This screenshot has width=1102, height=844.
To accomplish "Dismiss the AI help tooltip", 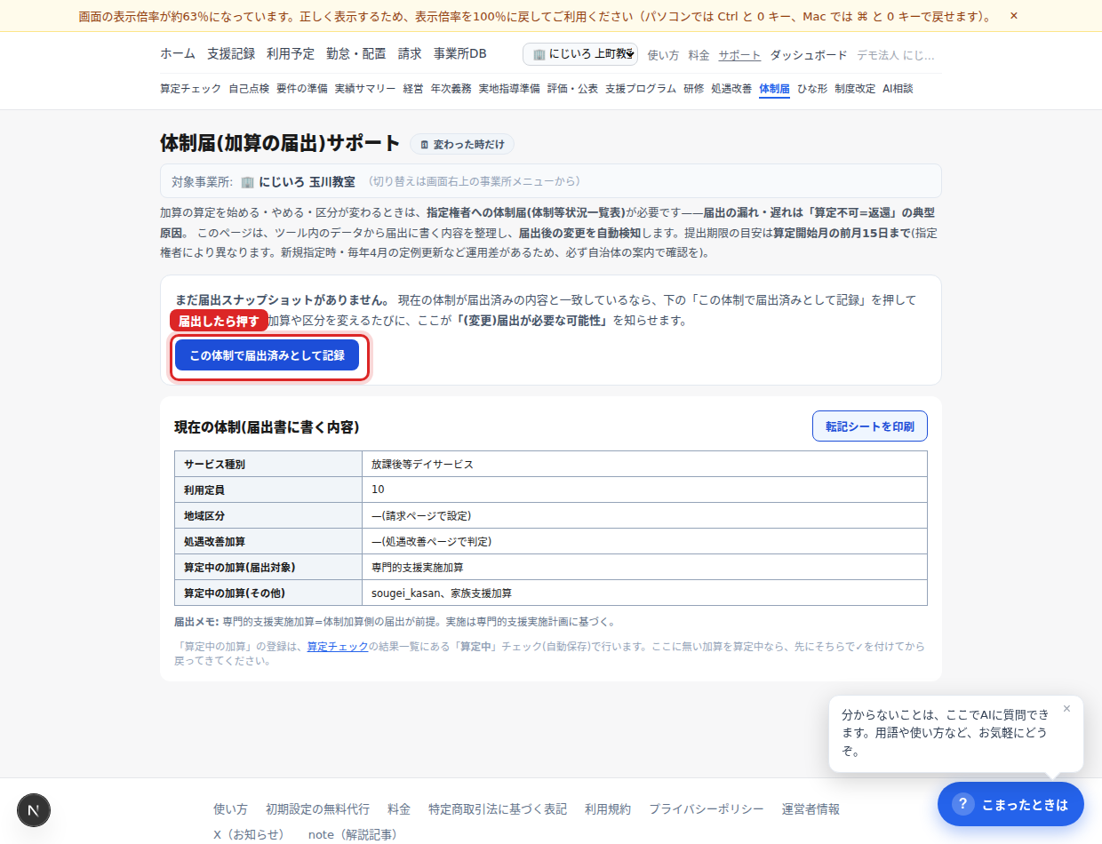I will [x=1066, y=708].
